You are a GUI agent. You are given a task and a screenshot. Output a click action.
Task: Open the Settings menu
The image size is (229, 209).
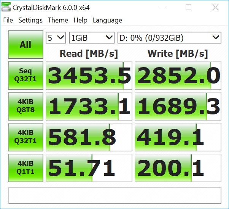[30, 20]
